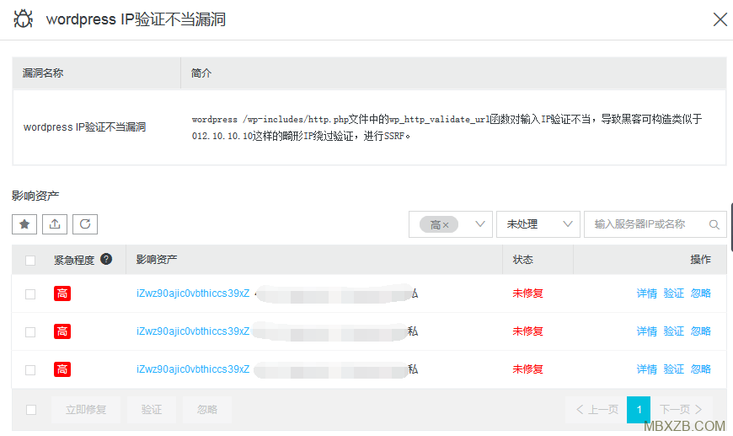Click the search magnifier icon
Image resolution: width=733 pixels, height=436 pixels.
click(x=714, y=224)
